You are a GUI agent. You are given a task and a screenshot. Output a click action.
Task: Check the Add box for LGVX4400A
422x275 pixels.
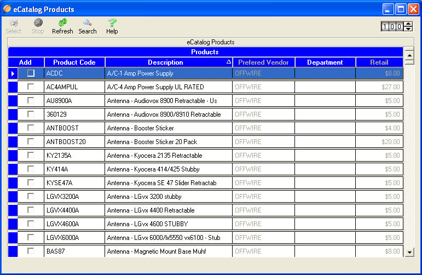31,210
